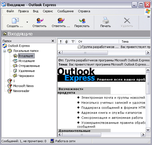The width and height of the screenshot is (152, 145).
Task: Click the Delete (Удалить) toolbar button
Action: tap(127, 22)
